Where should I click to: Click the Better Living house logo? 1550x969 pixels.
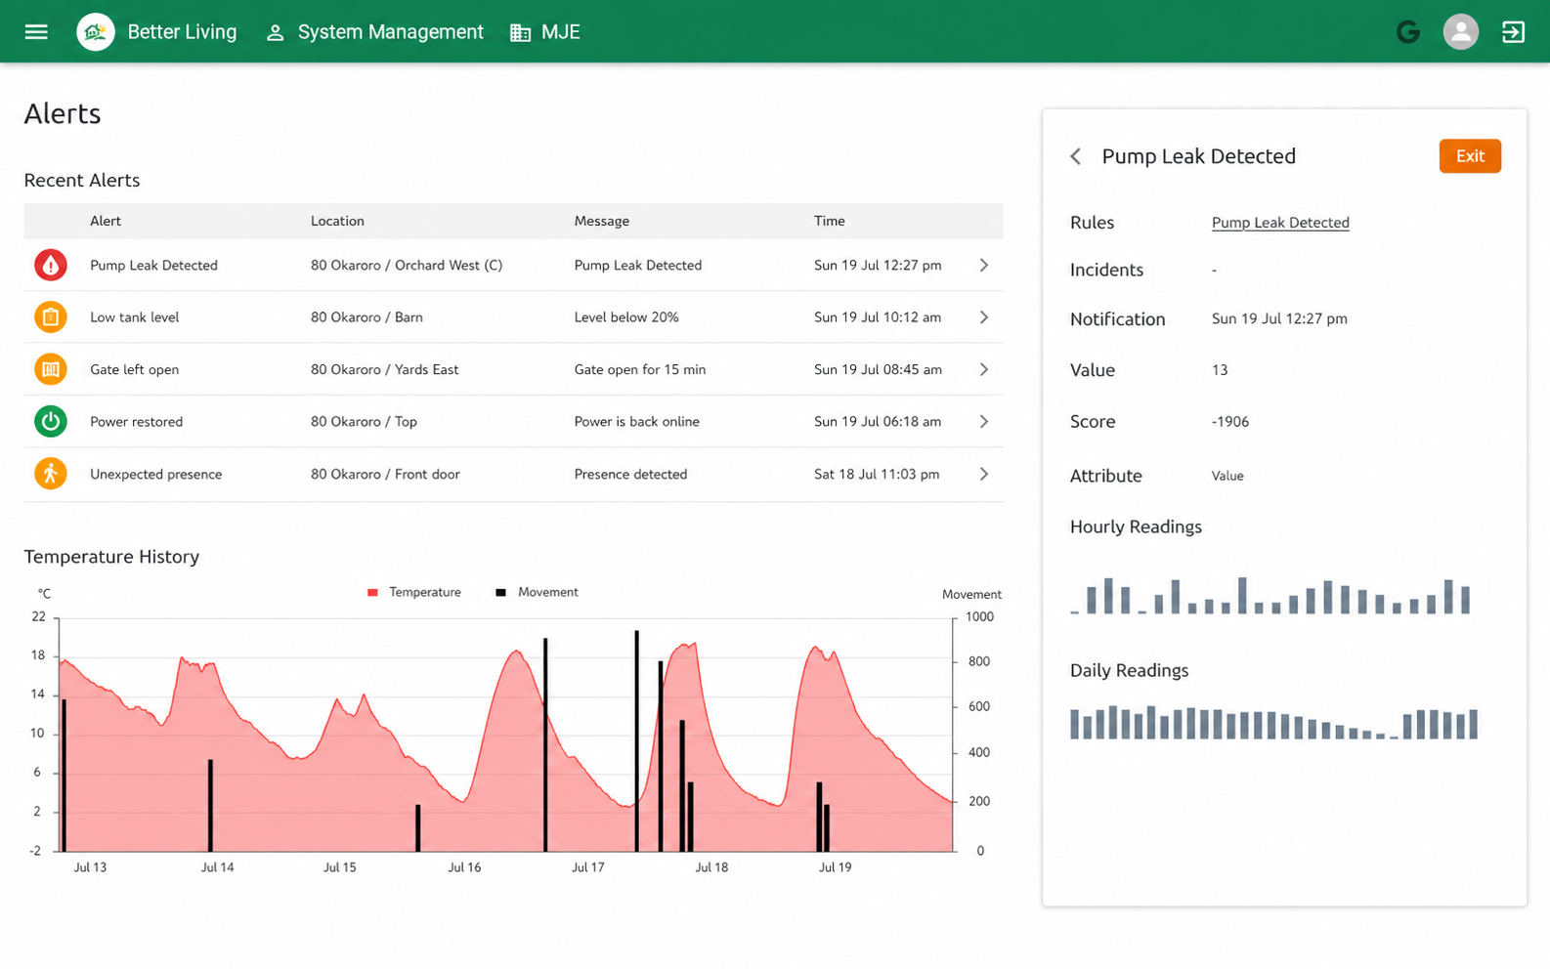click(96, 32)
